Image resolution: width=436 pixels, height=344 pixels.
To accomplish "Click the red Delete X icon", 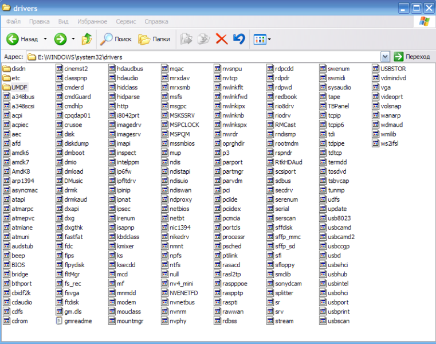I will pyautogui.click(x=222, y=39).
